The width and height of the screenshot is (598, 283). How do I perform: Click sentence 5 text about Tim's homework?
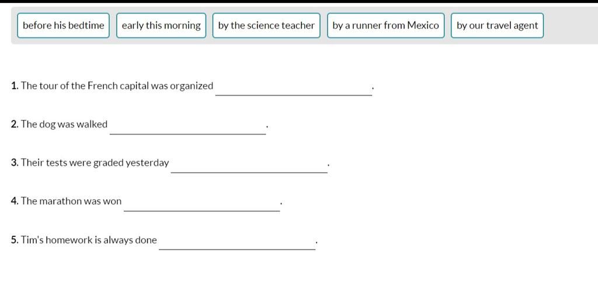coord(89,240)
